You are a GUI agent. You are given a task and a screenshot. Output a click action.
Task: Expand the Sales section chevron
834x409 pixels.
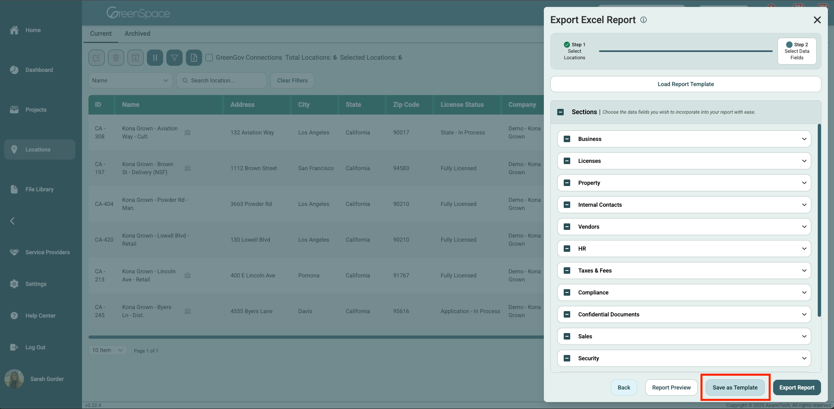click(x=804, y=336)
